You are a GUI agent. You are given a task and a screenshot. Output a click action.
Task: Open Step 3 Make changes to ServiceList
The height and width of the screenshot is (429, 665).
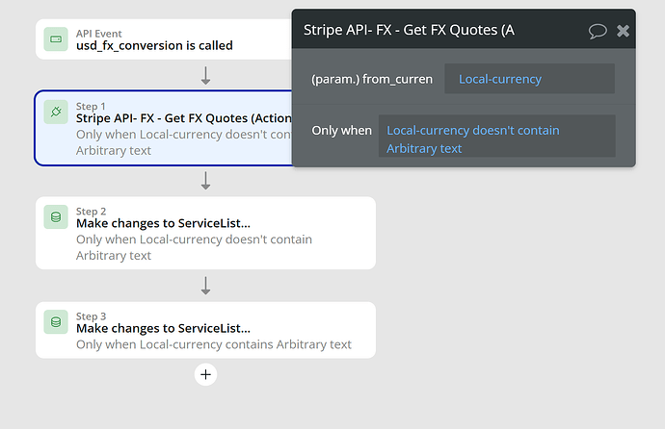205,330
